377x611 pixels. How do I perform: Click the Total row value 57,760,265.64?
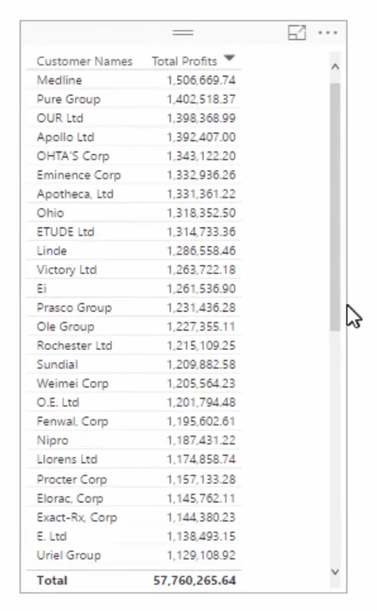[195, 580]
